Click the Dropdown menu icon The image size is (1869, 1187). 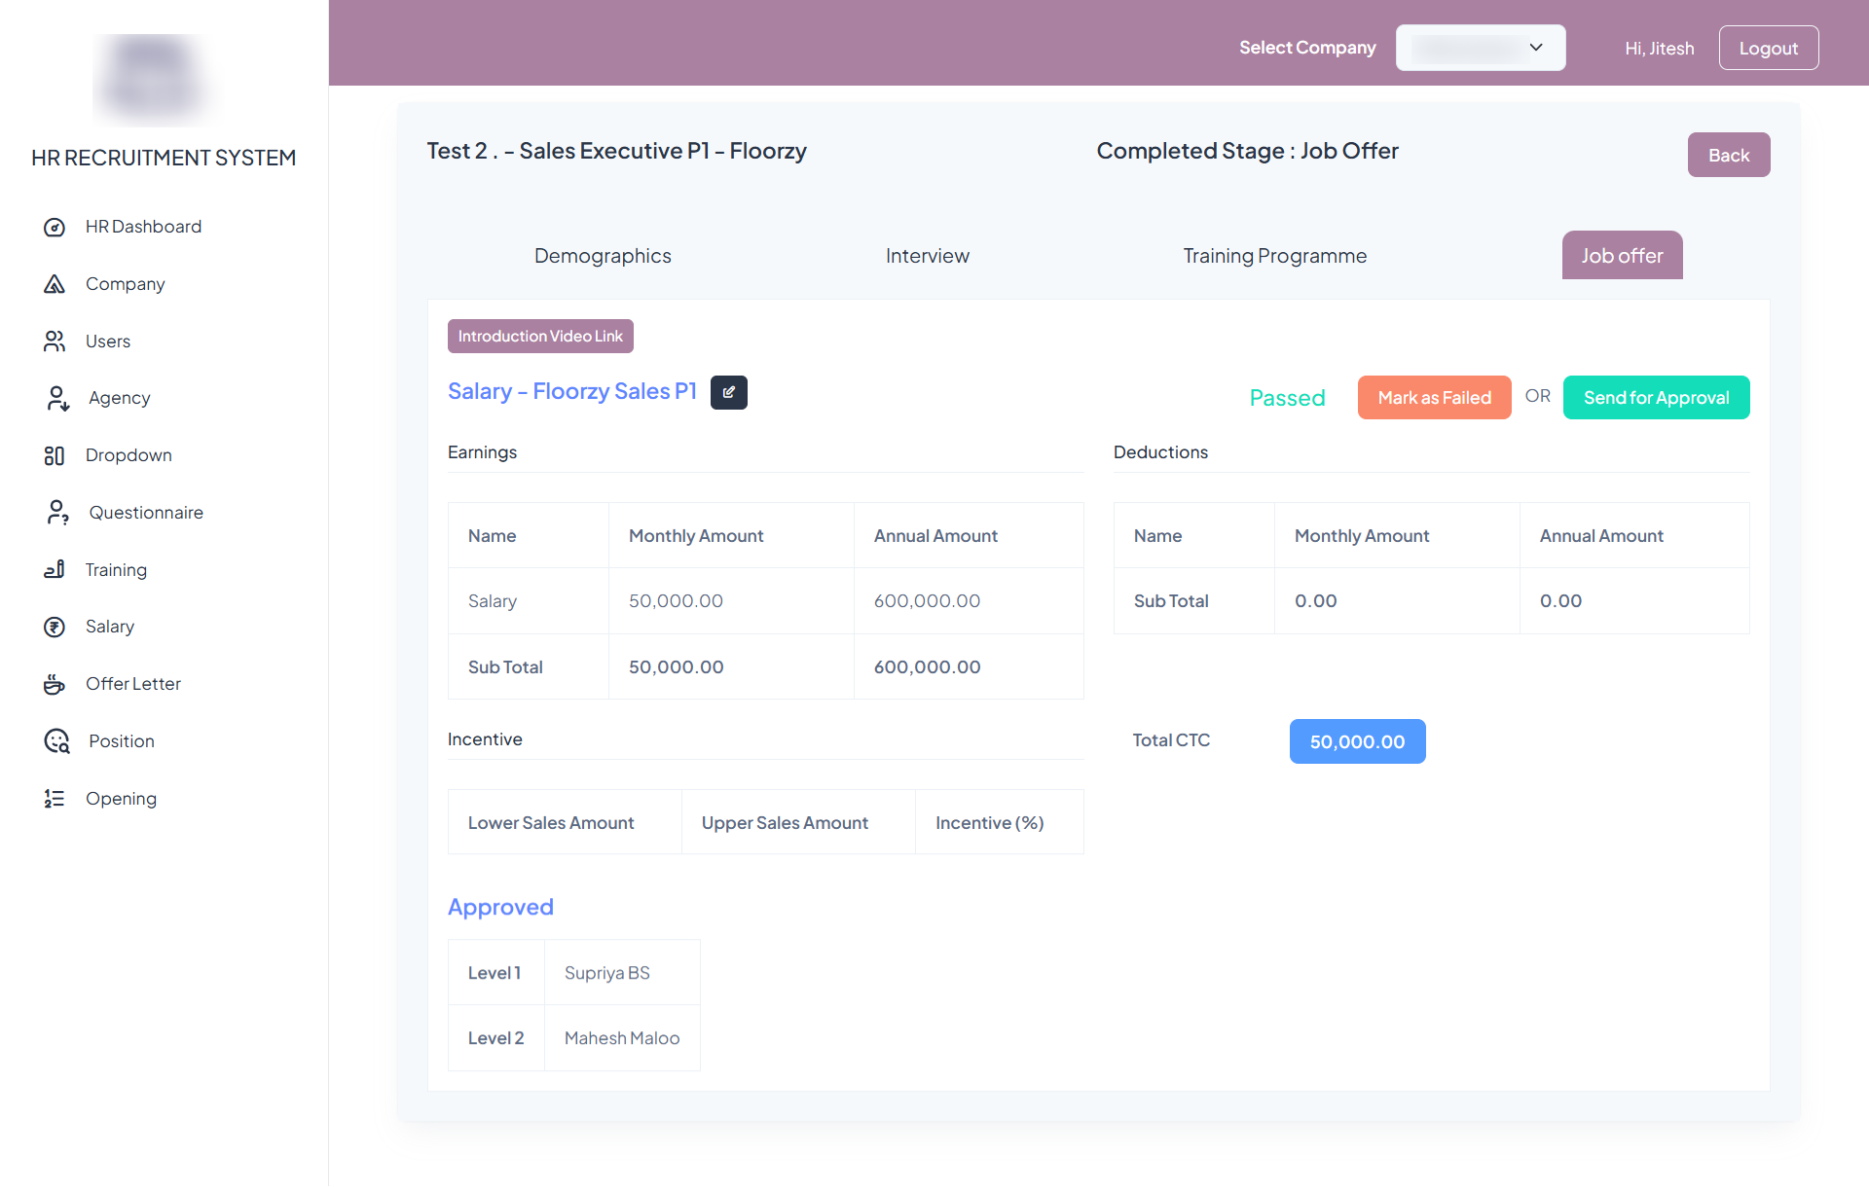(x=55, y=455)
